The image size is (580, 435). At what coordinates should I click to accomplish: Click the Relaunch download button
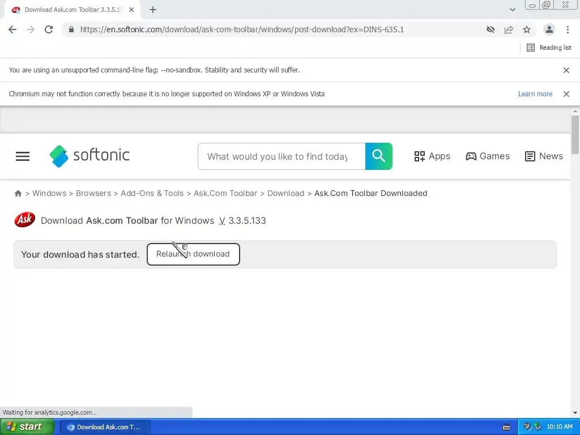193,254
